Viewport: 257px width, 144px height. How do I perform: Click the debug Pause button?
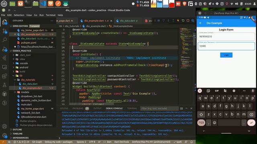pos(159,20)
